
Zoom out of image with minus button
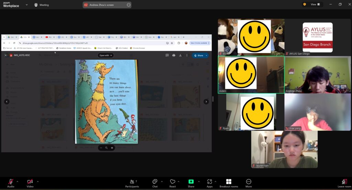click(x=101, y=148)
